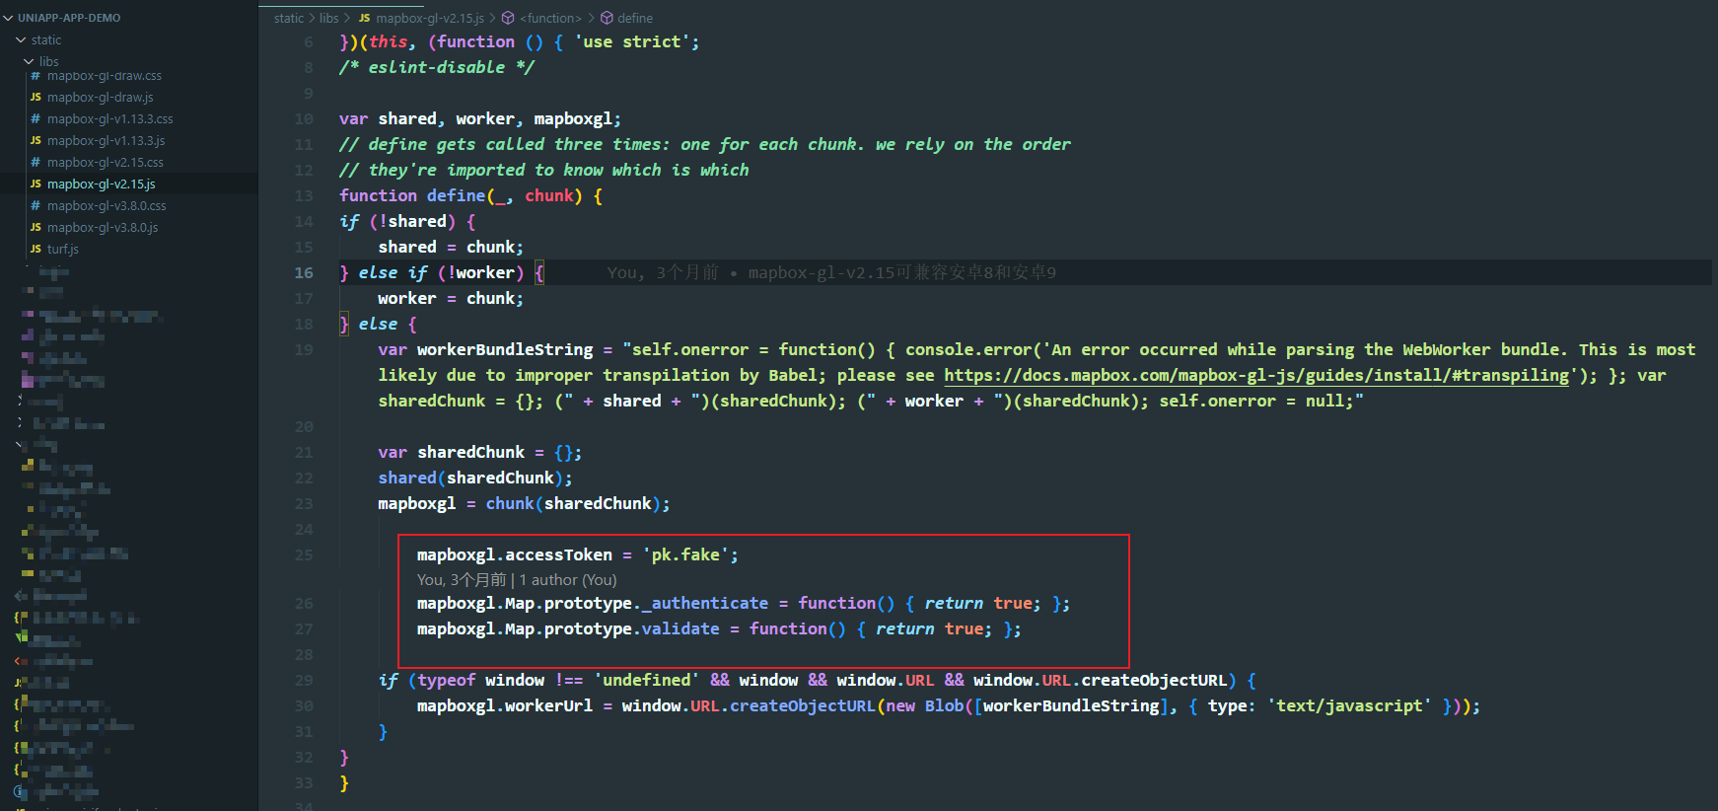Open mapbox-gl-v3.8.0.css file
The image size is (1718, 811).
point(107,205)
